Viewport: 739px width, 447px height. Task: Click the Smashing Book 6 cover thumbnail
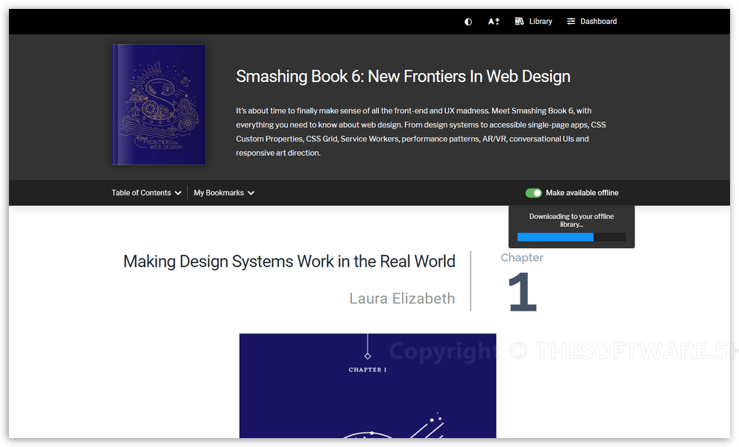(x=159, y=104)
